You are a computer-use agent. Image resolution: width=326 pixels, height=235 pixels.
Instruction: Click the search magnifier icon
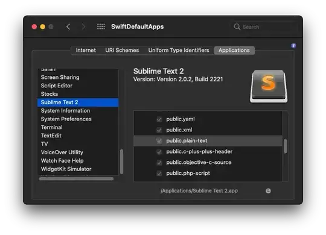tap(237, 27)
